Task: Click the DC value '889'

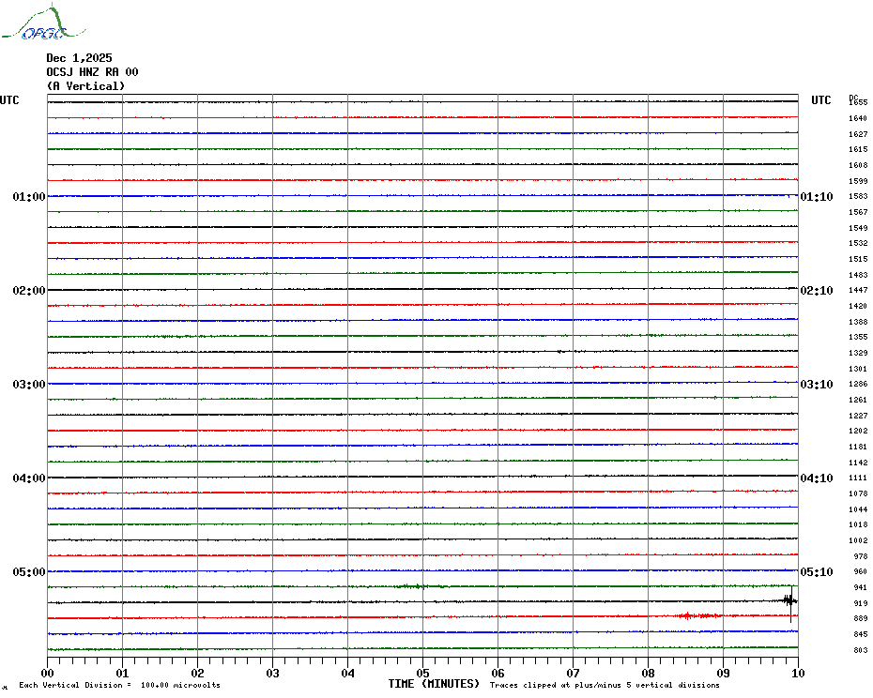Action: [x=860, y=618]
